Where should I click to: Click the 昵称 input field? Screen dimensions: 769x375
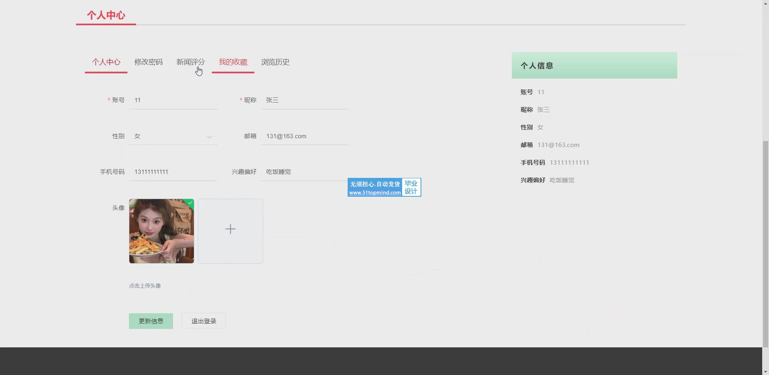[x=305, y=100]
